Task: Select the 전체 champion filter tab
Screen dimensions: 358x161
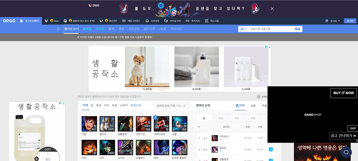Action: pos(85,105)
